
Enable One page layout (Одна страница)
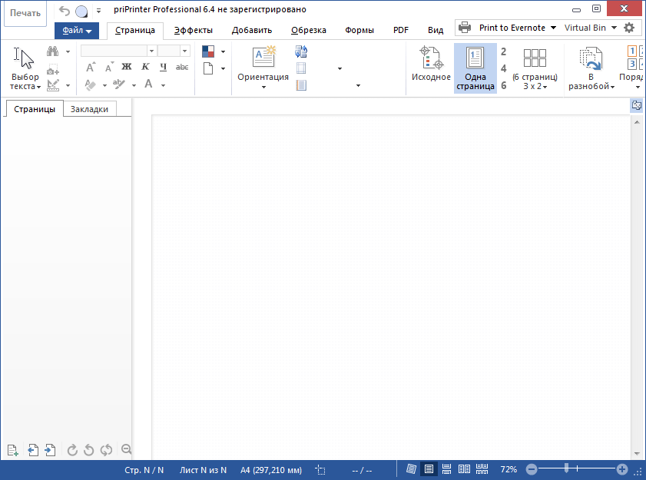[475, 68]
